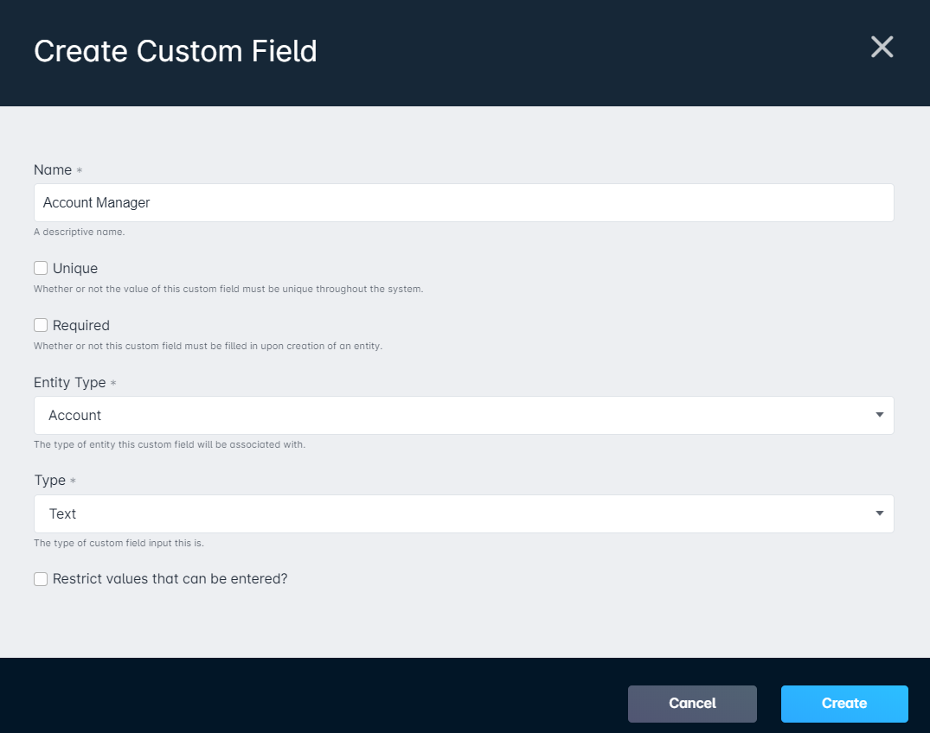Cancel the custom field creation
930x733 pixels.
click(x=692, y=704)
